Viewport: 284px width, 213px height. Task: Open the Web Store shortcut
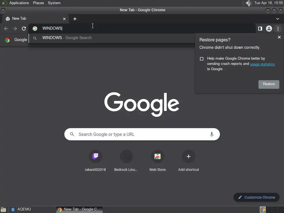tap(158, 161)
